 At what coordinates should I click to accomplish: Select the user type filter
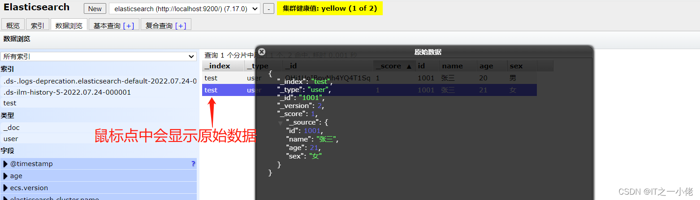click(99, 138)
